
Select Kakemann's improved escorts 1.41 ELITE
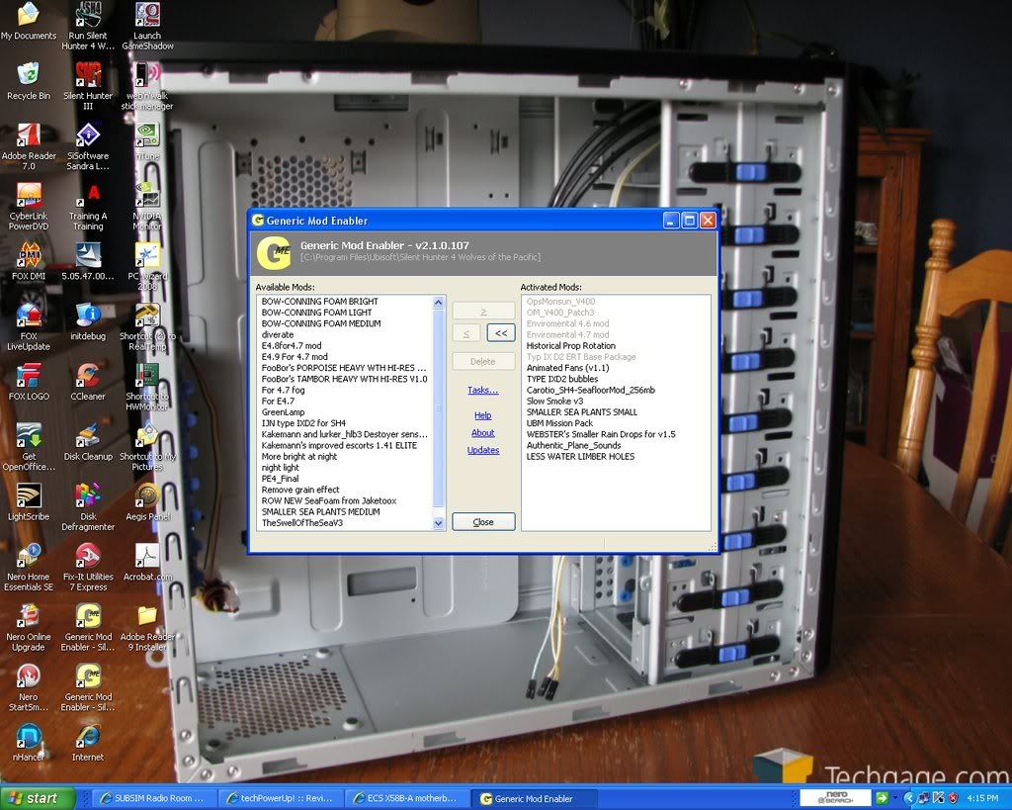pos(339,446)
